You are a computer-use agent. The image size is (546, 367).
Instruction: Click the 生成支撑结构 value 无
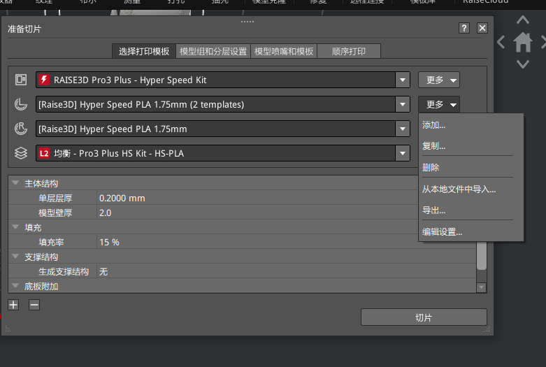[103, 272]
